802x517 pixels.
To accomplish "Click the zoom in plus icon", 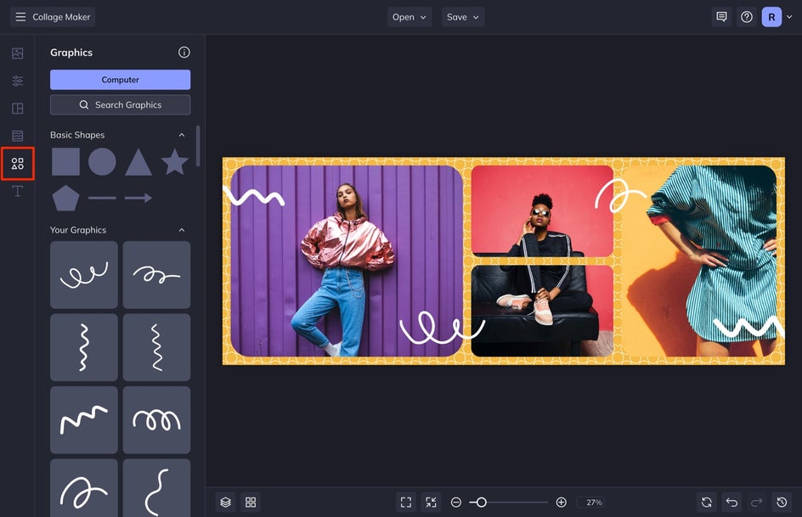I will click(x=561, y=503).
